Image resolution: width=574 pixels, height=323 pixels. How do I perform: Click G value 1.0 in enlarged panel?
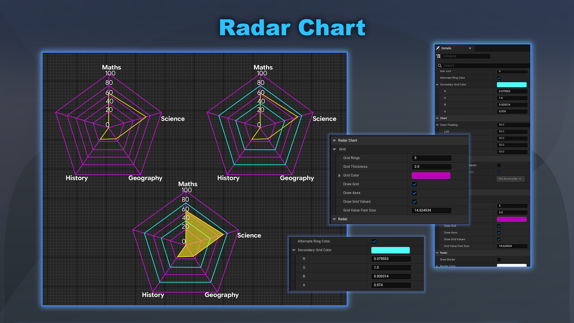pos(391,267)
